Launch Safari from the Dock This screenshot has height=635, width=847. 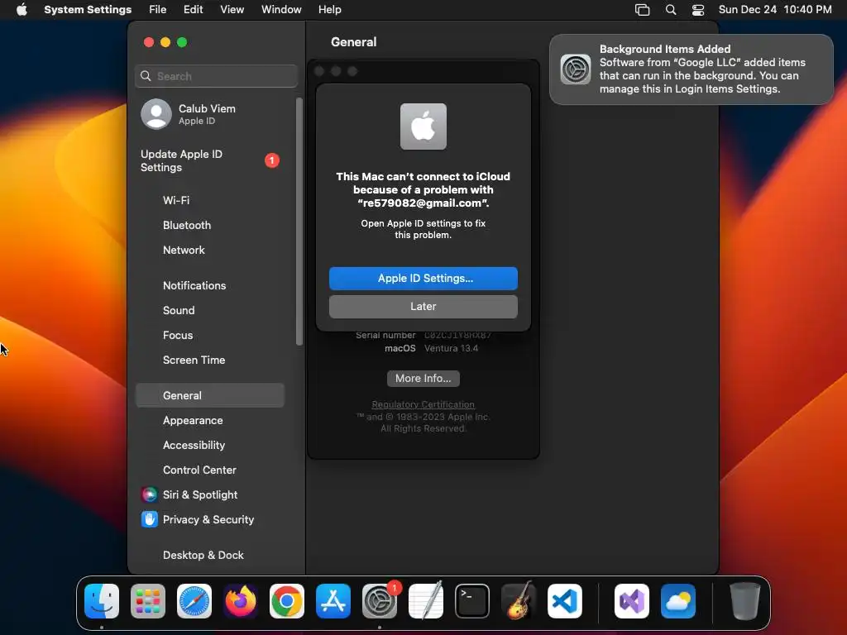(x=194, y=601)
